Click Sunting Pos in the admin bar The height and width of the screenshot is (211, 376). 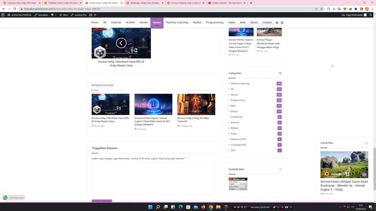79,15
